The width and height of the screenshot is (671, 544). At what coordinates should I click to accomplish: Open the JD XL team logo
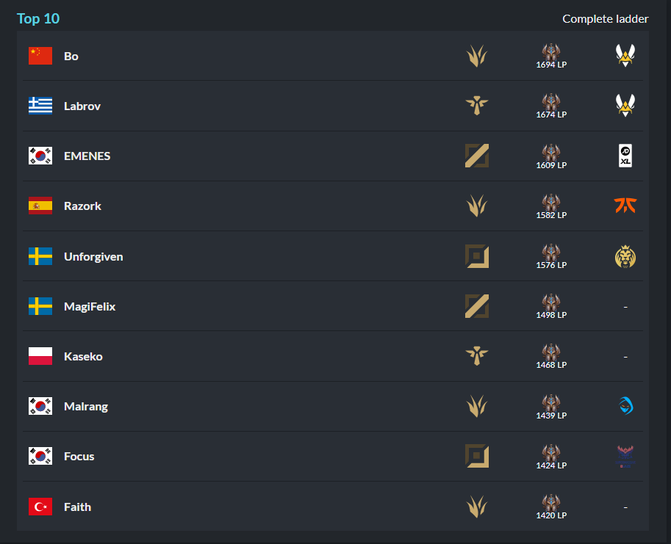pos(625,156)
